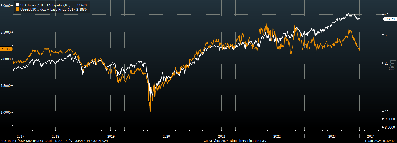Click the white SPX/TLT legend swatch

tap(18, 5)
